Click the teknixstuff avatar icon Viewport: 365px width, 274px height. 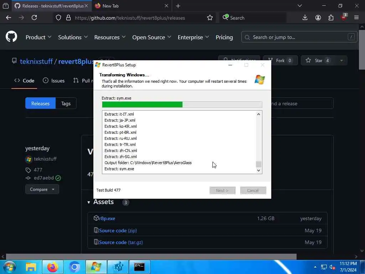[29, 159]
